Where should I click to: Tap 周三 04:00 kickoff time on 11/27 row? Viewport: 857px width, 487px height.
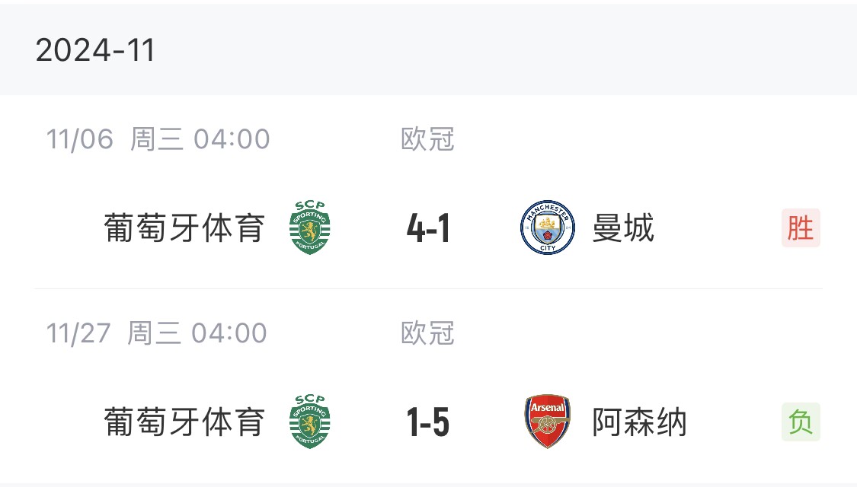(x=197, y=333)
